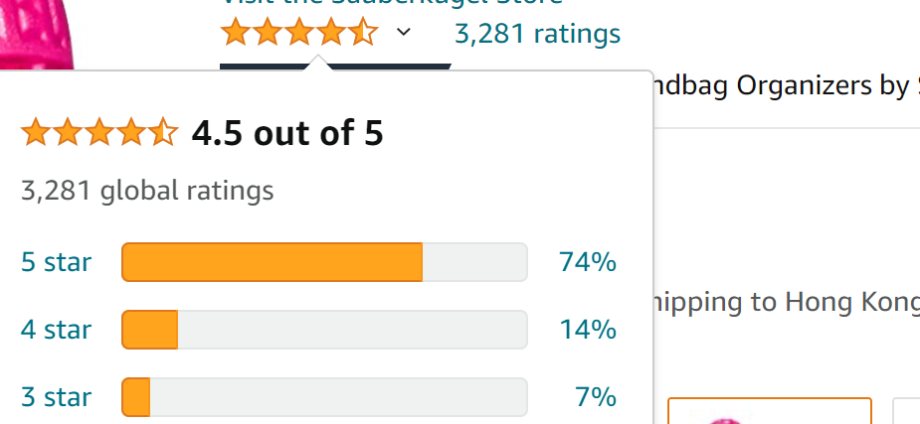This screenshot has height=424, width=920.
Task: Open reviews via the 7% link
Action: (596, 397)
